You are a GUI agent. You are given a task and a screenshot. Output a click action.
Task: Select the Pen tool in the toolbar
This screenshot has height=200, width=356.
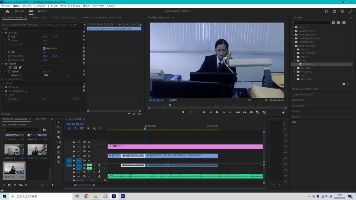(59, 147)
